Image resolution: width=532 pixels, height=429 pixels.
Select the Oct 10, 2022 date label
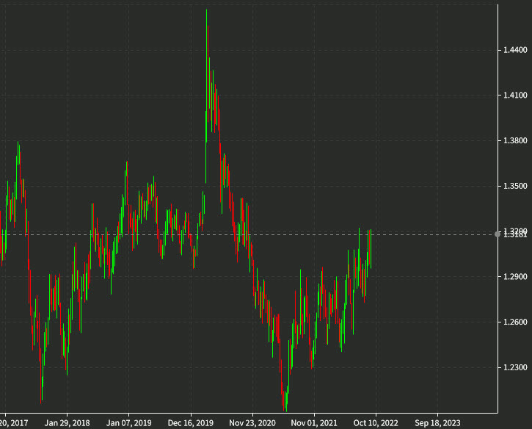pos(376,423)
